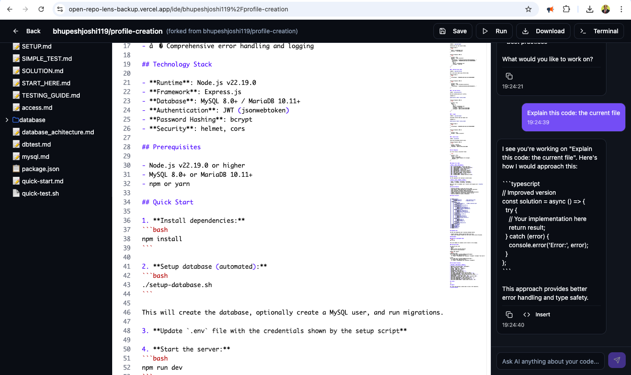The height and width of the screenshot is (375, 631).
Task: Click the Save disk icon
Action: point(443,31)
